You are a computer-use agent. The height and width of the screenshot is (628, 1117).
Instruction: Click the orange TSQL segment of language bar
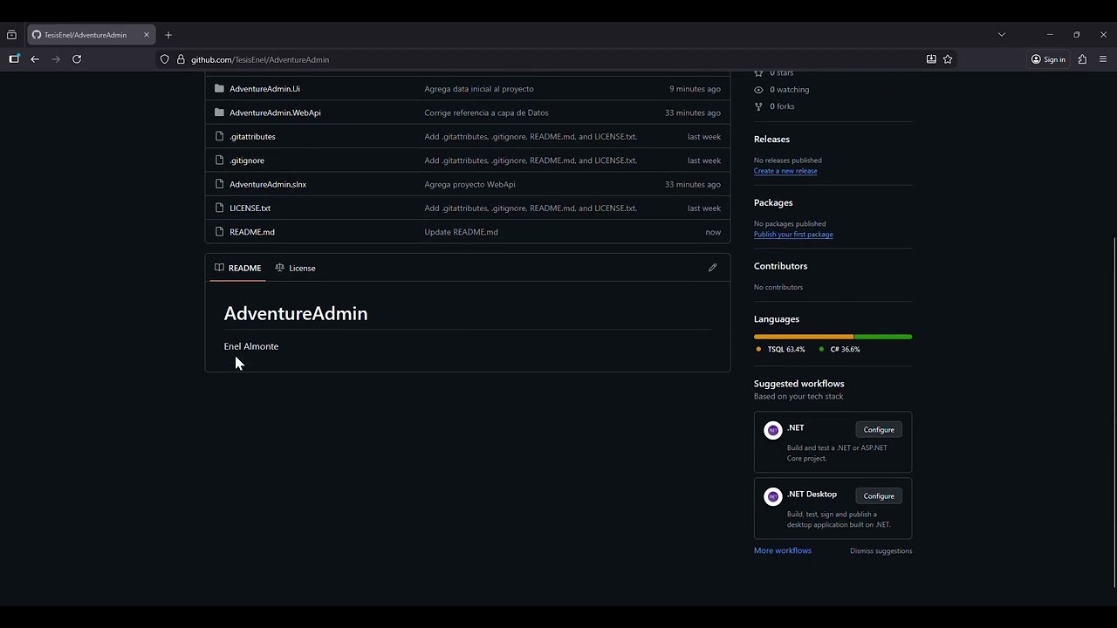[x=804, y=337]
